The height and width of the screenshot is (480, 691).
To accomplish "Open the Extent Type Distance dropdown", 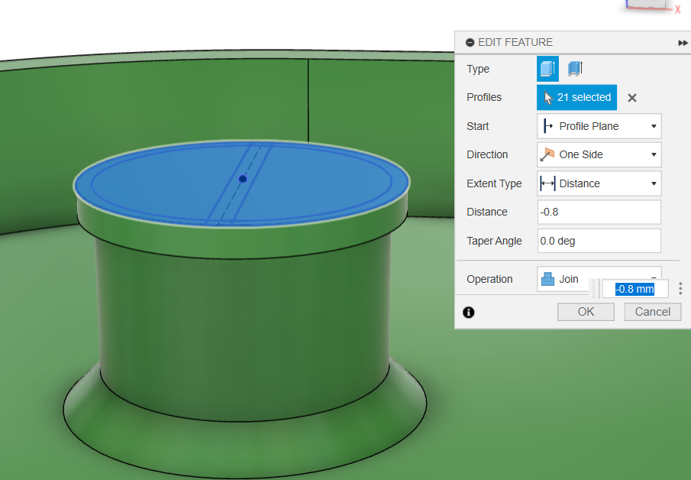I will pos(599,183).
